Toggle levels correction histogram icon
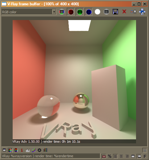The image size is (149, 160). [x=28, y=150]
